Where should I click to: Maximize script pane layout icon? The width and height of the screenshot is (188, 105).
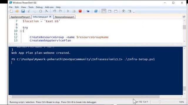coord(116,11)
